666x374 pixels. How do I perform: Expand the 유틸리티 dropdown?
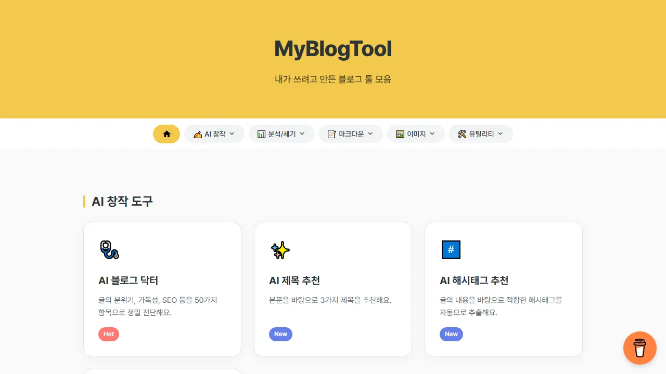(481, 133)
